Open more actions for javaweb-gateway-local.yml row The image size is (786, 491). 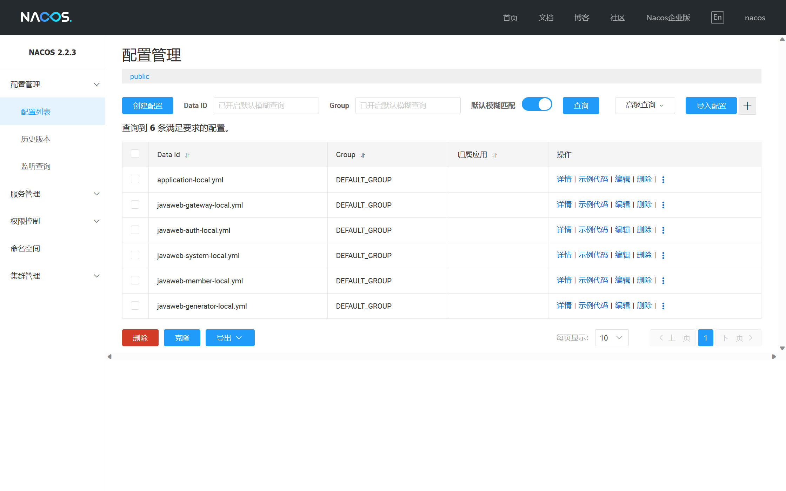coord(663,204)
